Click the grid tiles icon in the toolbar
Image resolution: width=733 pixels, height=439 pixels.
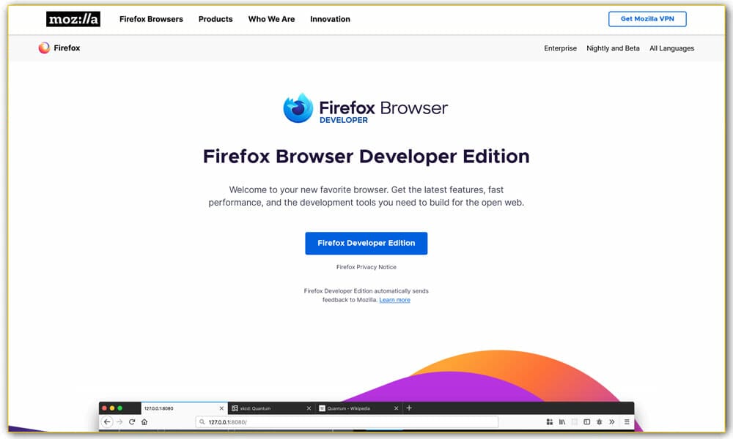549,421
